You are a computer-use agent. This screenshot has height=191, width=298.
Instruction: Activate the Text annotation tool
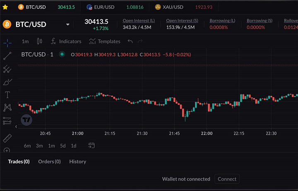(7, 95)
